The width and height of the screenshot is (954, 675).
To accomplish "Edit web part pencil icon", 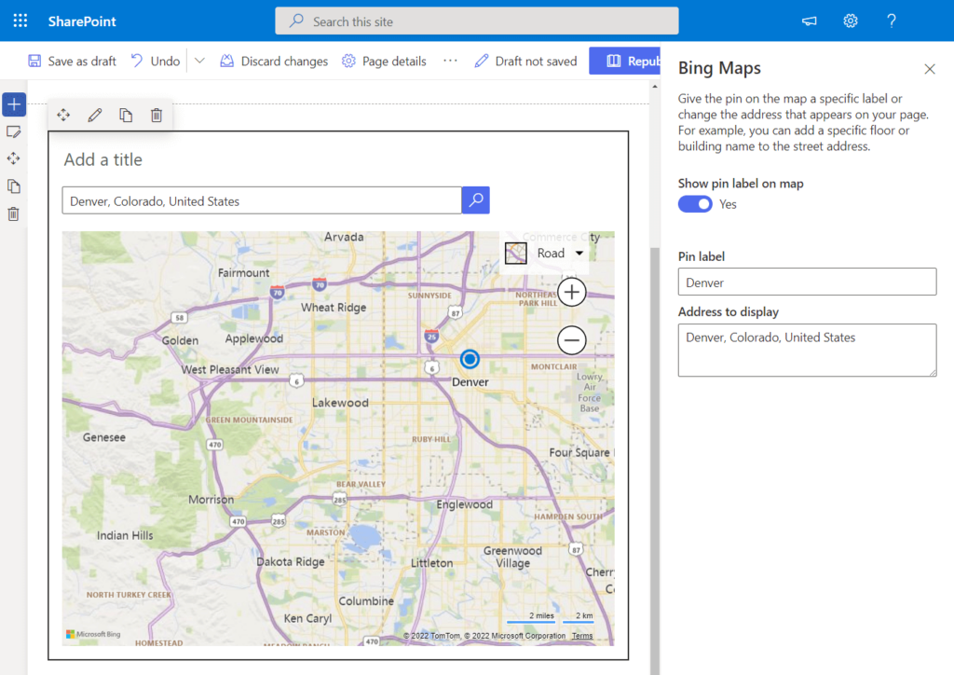I will click(94, 115).
